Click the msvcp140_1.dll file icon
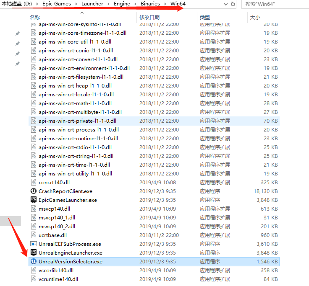Image resolution: width=309 pixels, height=286 pixels. (x=34, y=218)
